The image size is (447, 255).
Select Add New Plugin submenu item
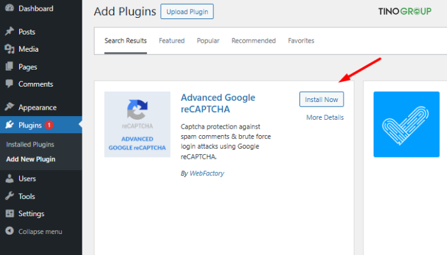(31, 159)
